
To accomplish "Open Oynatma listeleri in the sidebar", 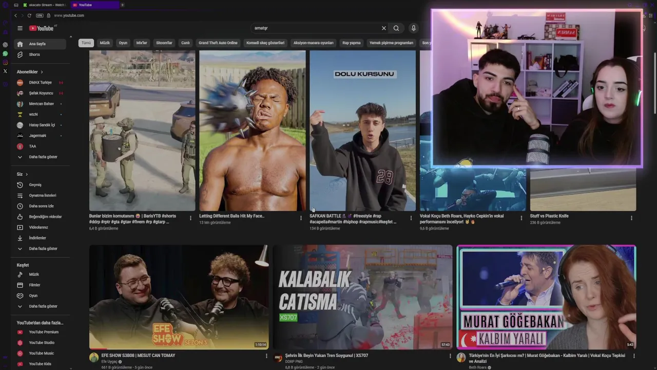I will coord(39,195).
